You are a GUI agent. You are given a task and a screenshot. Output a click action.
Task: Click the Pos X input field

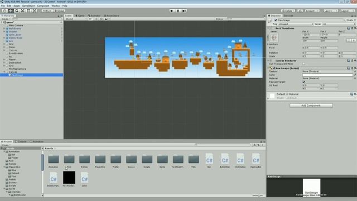coord(311,35)
